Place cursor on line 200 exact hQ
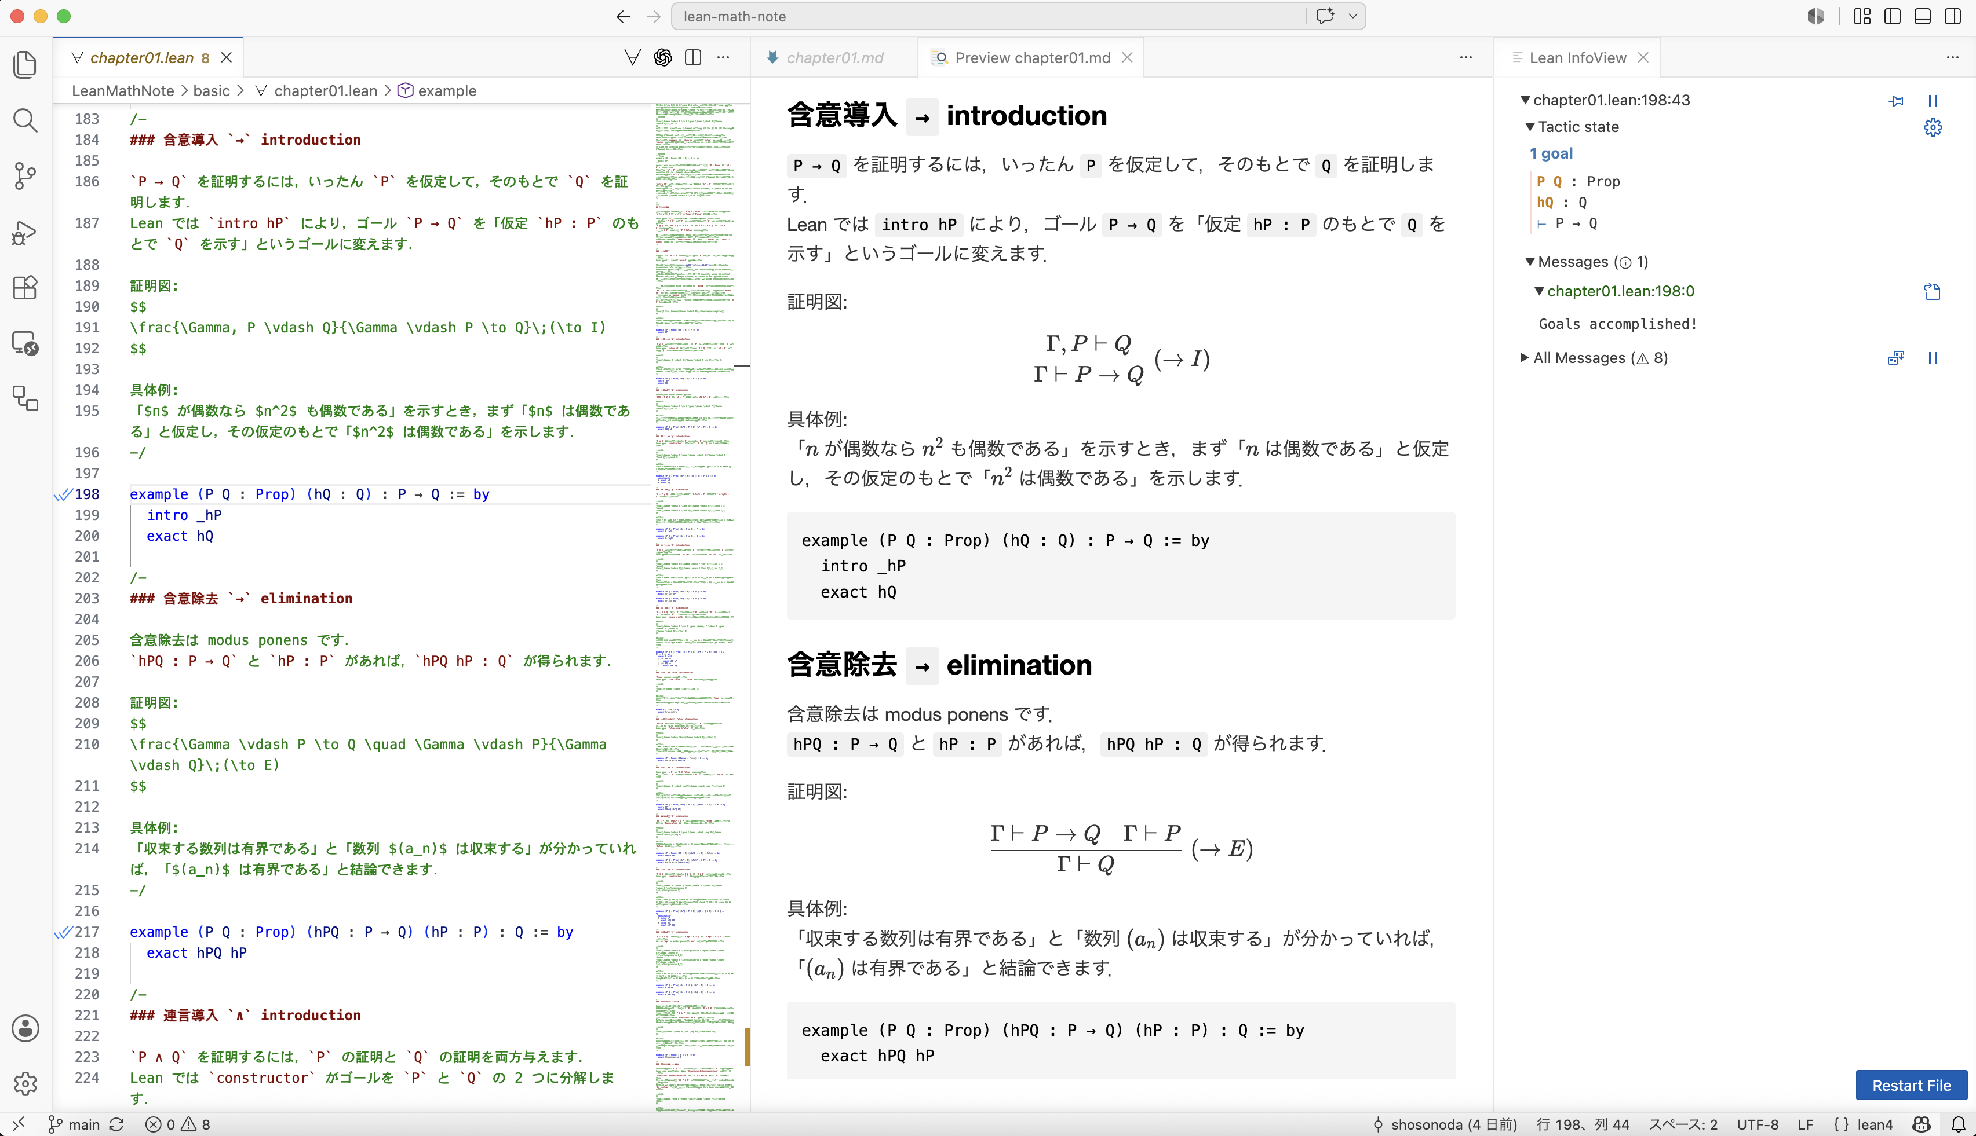1976x1136 pixels. click(x=180, y=536)
